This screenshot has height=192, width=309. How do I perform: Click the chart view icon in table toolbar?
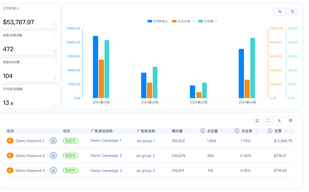(x=257, y=120)
